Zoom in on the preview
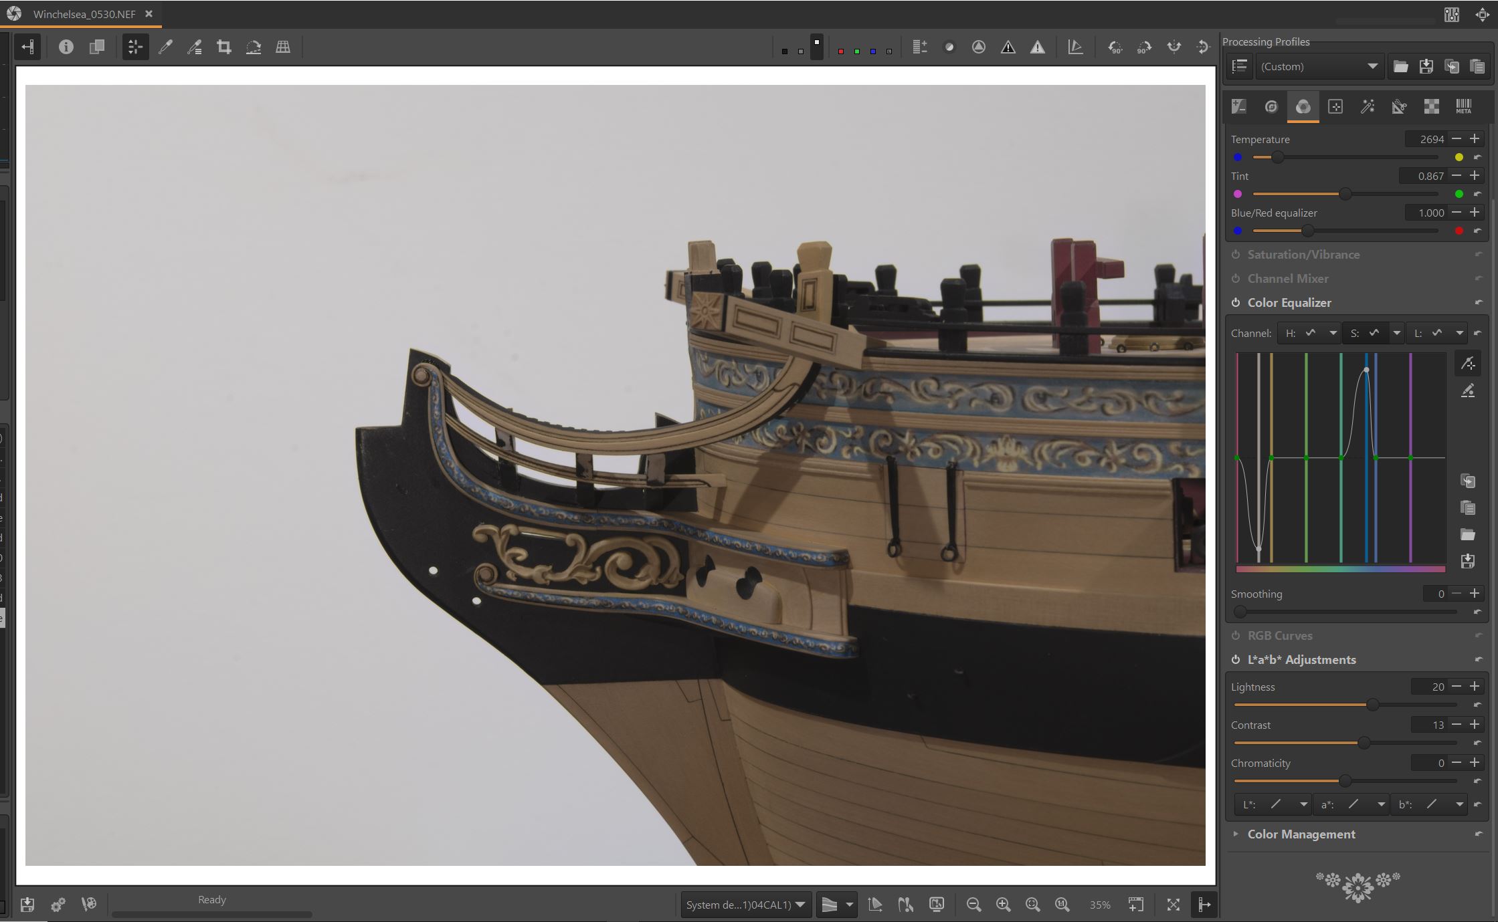The height and width of the screenshot is (922, 1498). point(1003,905)
